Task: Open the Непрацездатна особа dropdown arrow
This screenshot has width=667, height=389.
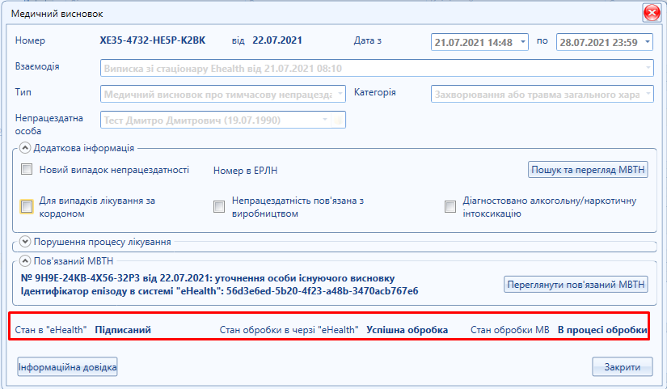Action: click(324, 120)
